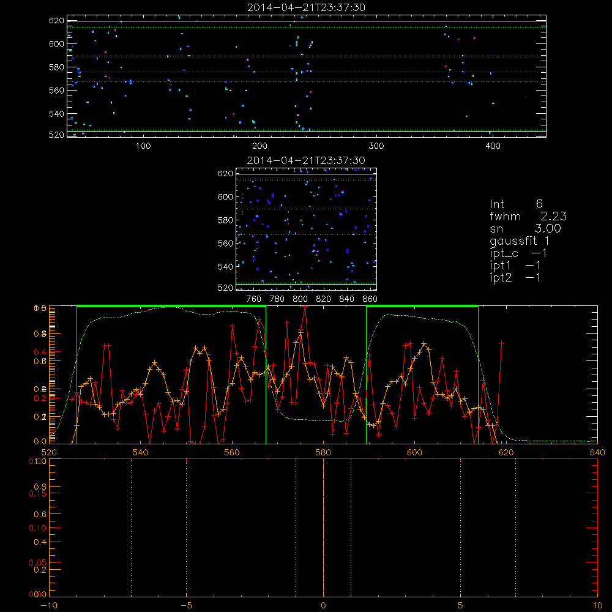Click the top plot title 2014-04-21T23:37:30
Image resolution: width=612 pixels, height=612 pixels.
point(307,7)
